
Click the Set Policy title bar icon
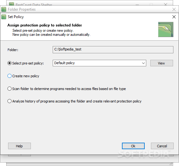(x=4, y=17)
